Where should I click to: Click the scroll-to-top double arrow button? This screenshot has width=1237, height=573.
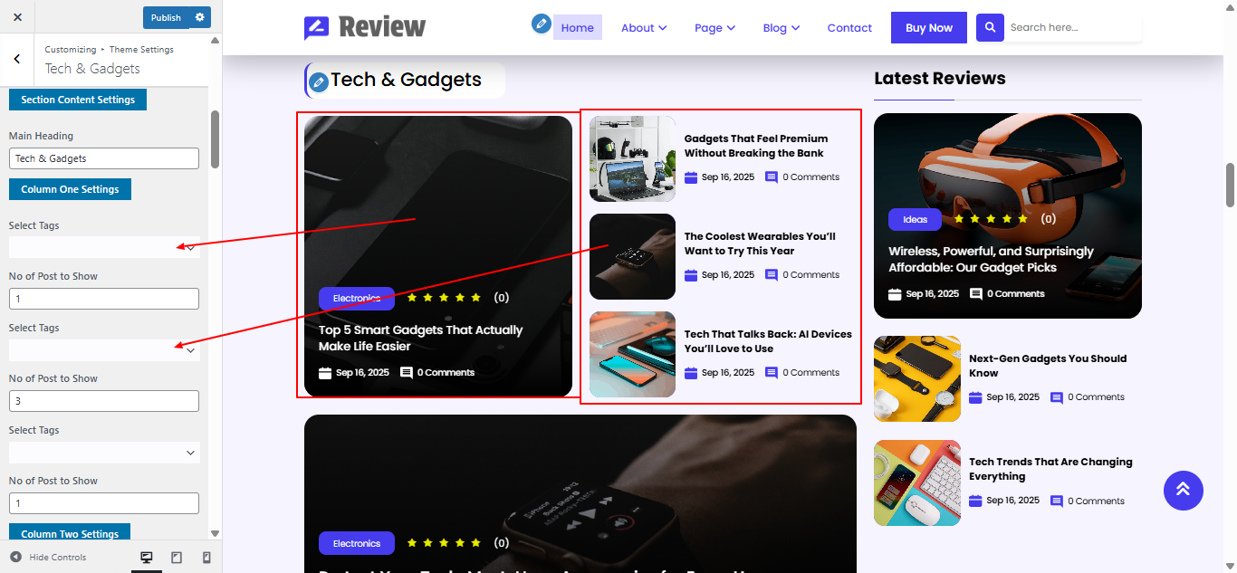pos(1183,491)
